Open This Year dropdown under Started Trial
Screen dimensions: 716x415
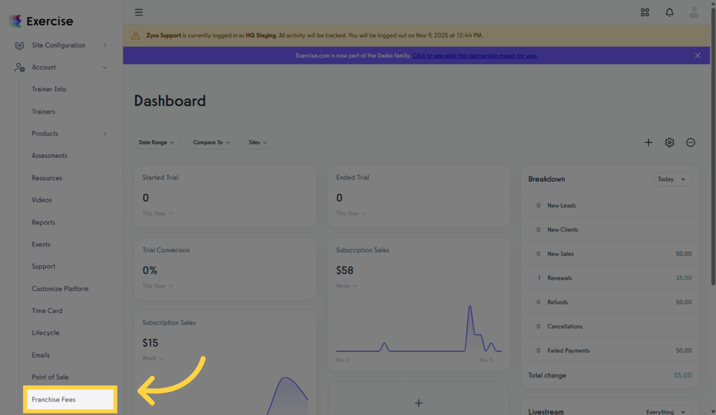point(158,213)
